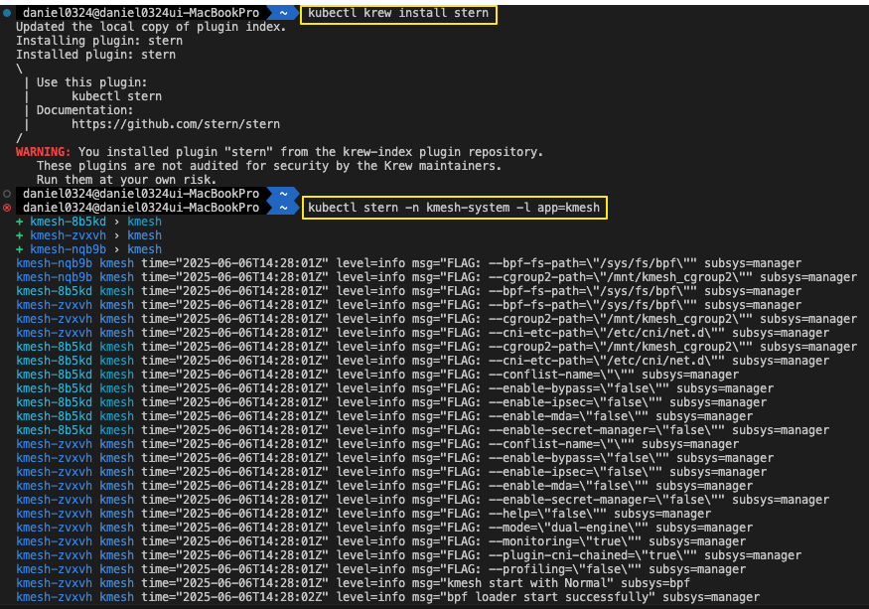This screenshot has height=609, width=869.
Task: Click 'Updated the local copy of plugin index.' line
Action: [x=151, y=27]
